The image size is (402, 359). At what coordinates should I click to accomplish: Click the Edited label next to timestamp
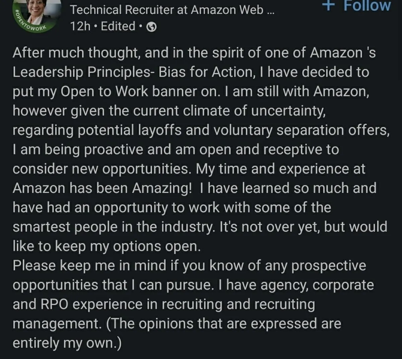click(118, 26)
